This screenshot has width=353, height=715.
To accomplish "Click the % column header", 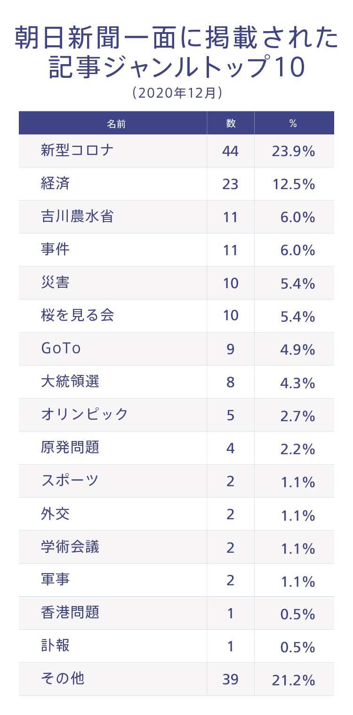I will pos(293,124).
